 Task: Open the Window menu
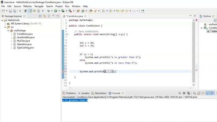pos(76,6)
